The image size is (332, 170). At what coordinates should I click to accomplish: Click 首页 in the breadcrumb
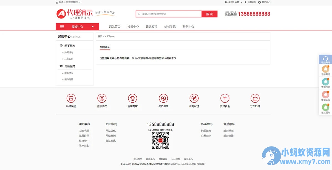click(x=100, y=36)
